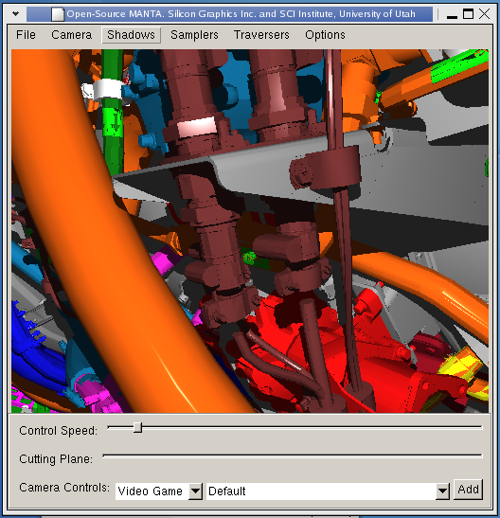Image resolution: width=500 pixels, height=518 pixels.
Task: Close the MANTA window
Action: pos(484,14)
